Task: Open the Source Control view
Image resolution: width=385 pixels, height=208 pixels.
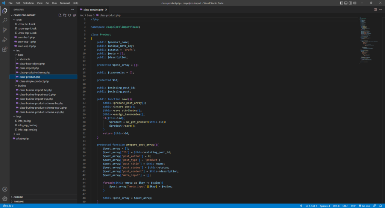Action: click(5, 30)
